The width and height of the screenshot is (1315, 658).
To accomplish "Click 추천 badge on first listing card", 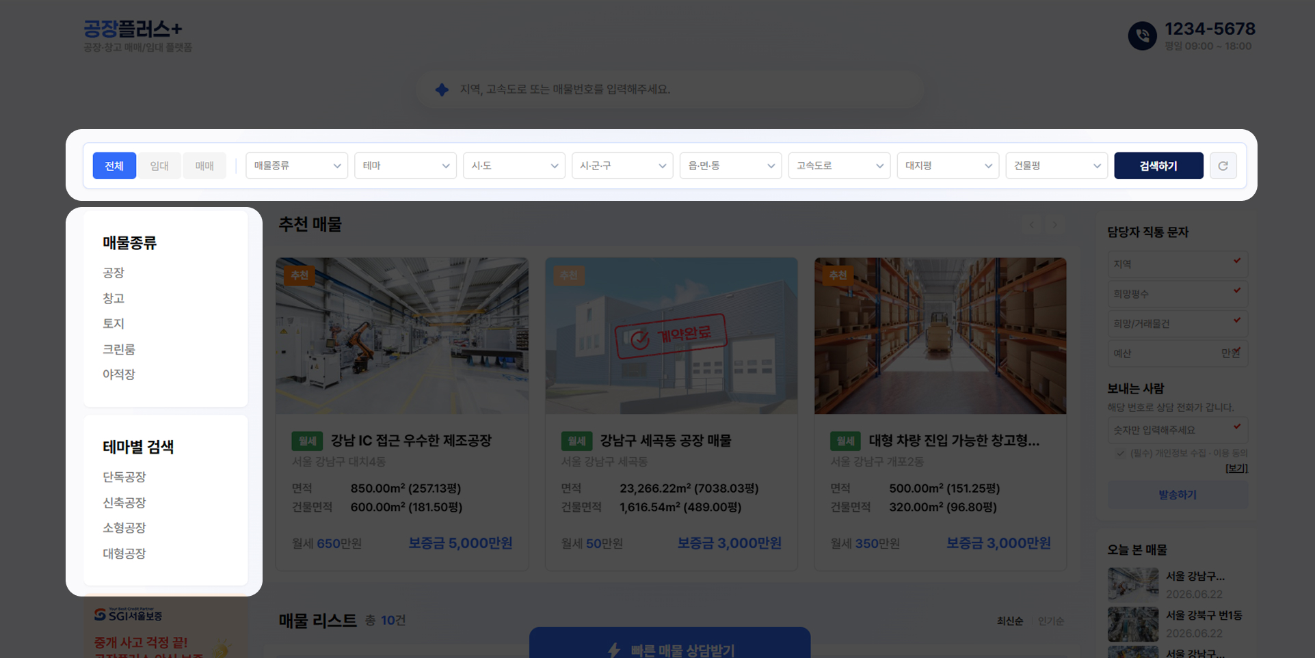I will [300, 275].
